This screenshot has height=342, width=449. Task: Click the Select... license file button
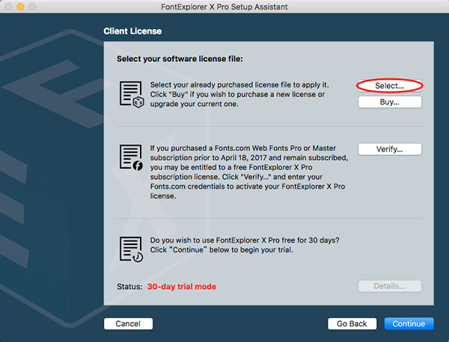pos(390,86)
